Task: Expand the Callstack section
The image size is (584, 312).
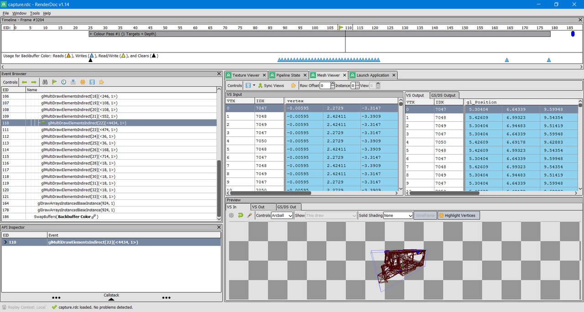Action: click(x=111, y=297)
